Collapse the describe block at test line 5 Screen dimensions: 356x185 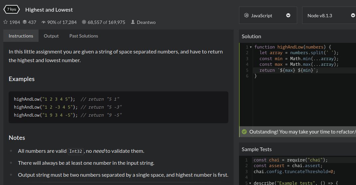coord(250,183)
